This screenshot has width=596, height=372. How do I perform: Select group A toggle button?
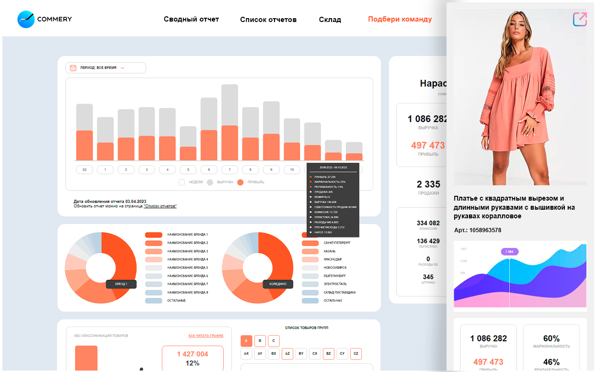click(x=246, y=341)
